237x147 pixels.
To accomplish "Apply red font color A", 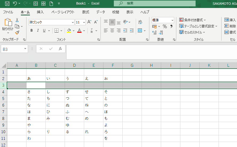I will [79, 31].
